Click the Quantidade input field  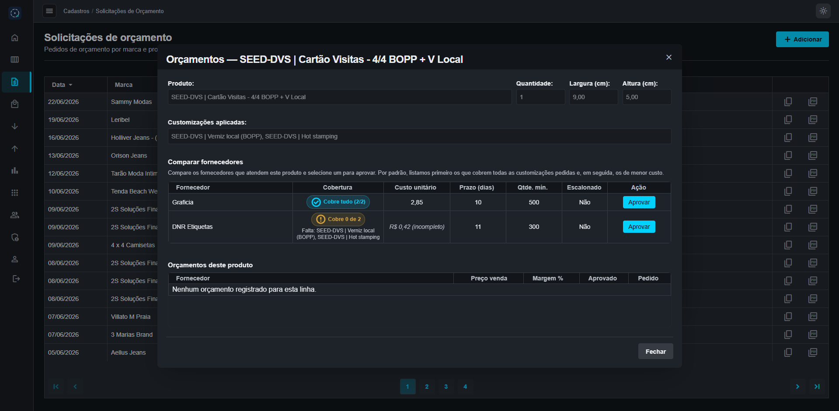(x=540, y=97)
